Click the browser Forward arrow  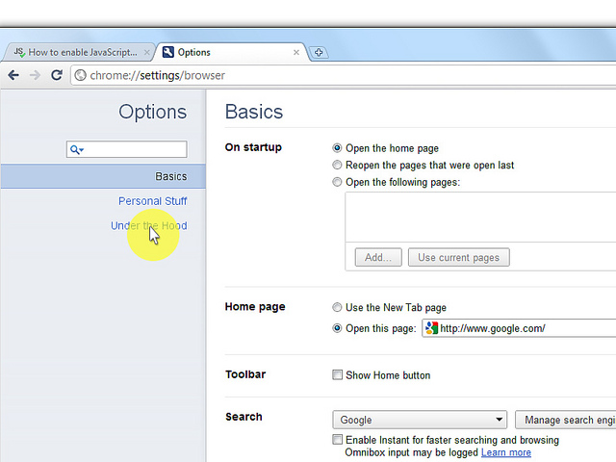(35, 75)
